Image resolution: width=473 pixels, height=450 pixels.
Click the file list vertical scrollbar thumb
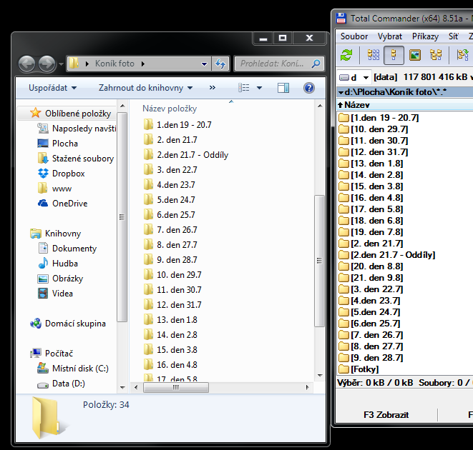point(319,261)
